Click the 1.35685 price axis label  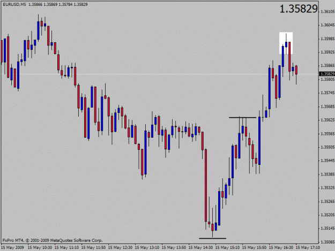(327, 107)
